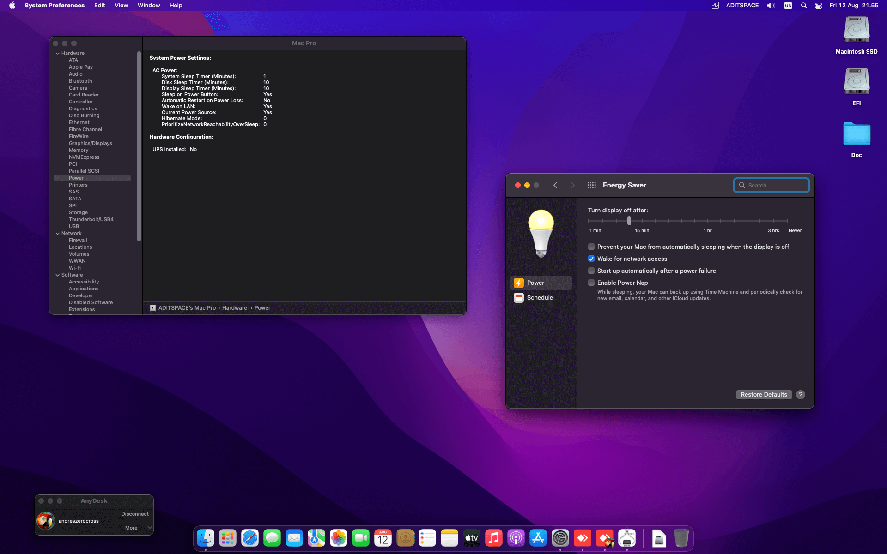Launch Safari from the Dock
The height and width of the screenshot is (554, 887).
click(x=250, y=538)
